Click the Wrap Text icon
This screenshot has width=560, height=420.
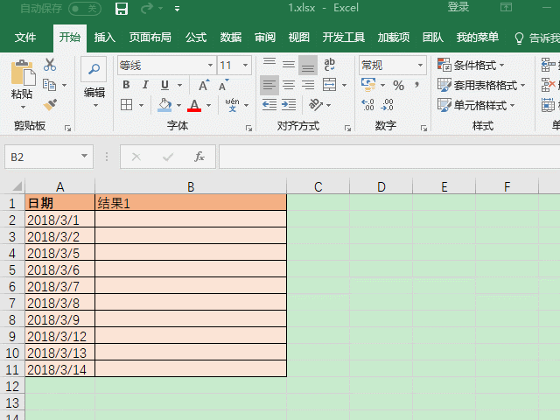(x=330, y=65)
